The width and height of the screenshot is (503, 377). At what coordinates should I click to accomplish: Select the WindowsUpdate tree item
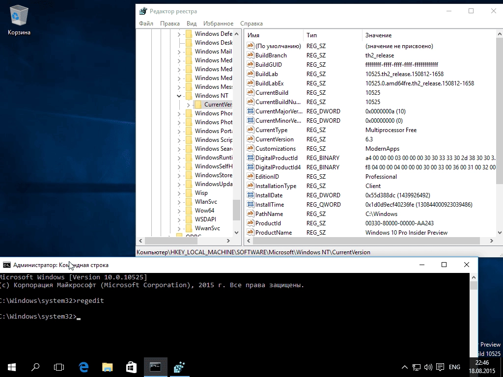(x=213, y=184)
